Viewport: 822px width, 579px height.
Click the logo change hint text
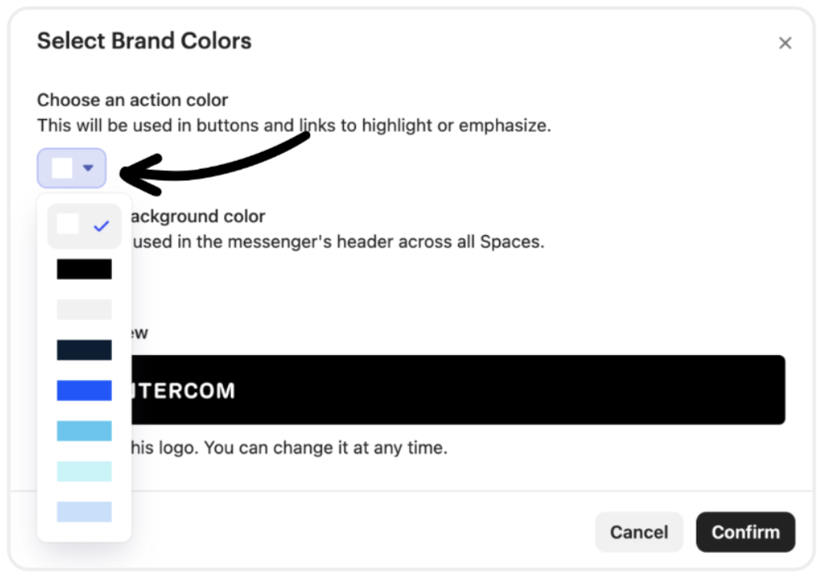(289, 447)
